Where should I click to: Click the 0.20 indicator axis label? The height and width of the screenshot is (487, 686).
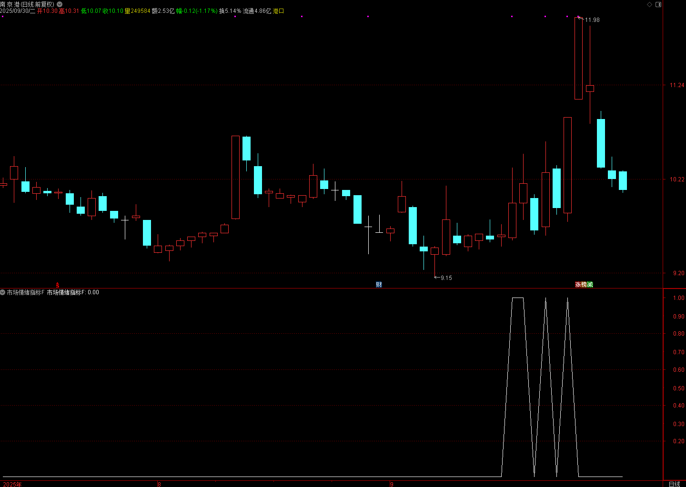(678, 441)
